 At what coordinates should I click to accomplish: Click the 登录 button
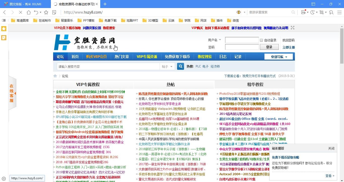269,47
